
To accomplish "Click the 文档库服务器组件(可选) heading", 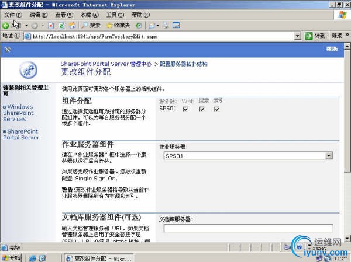I will tap(101, 217).
